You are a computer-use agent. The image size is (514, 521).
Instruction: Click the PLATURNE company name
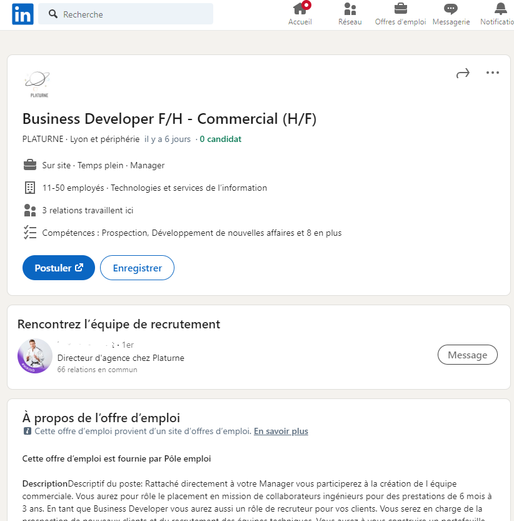click(x=43, y=139)
